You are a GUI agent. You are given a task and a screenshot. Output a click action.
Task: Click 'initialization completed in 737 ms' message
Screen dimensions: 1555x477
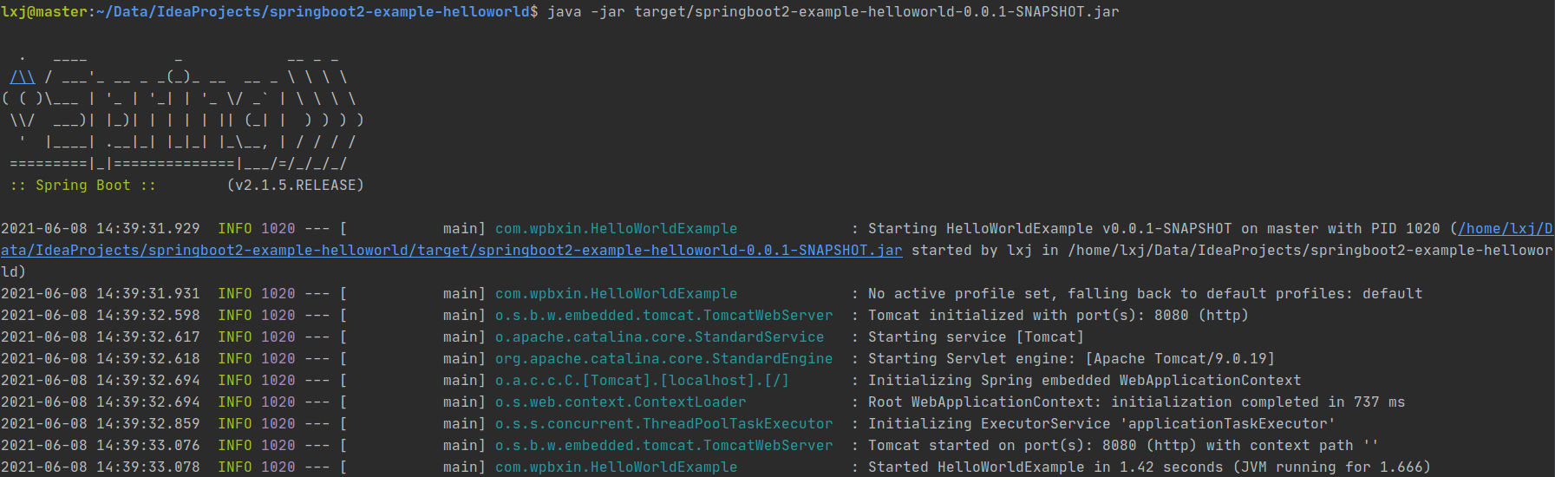coord(1137,402)
